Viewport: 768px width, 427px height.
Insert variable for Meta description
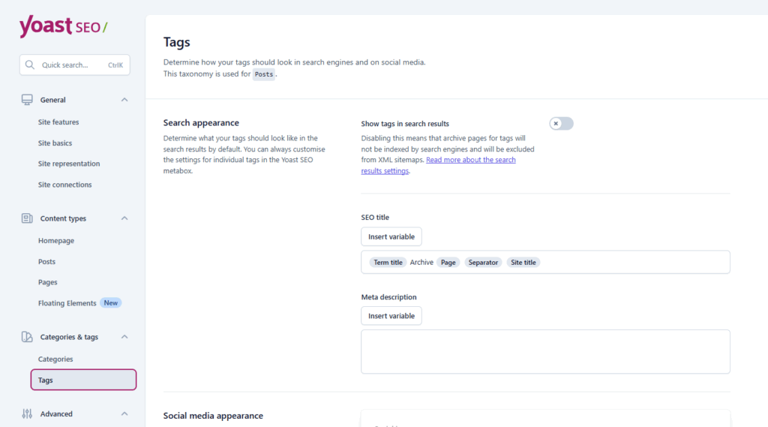point(391,316)
